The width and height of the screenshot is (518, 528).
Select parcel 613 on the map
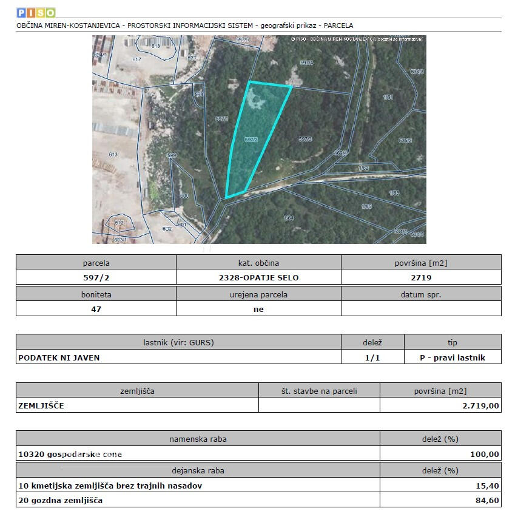pos(113,155)
